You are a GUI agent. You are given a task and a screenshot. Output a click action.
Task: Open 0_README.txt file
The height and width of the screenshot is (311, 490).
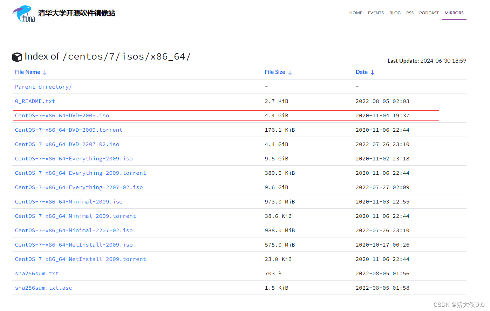pos(35,101)
